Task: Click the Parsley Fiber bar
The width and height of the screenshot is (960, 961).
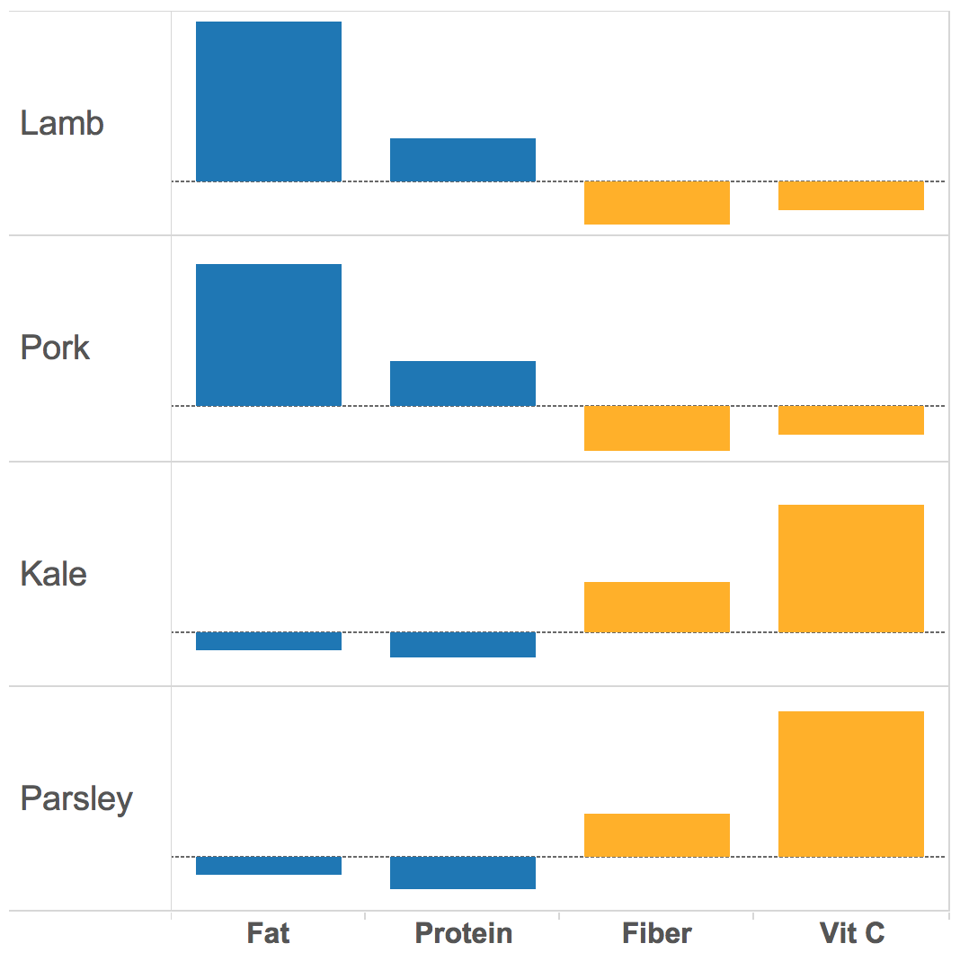Action: 656,835
